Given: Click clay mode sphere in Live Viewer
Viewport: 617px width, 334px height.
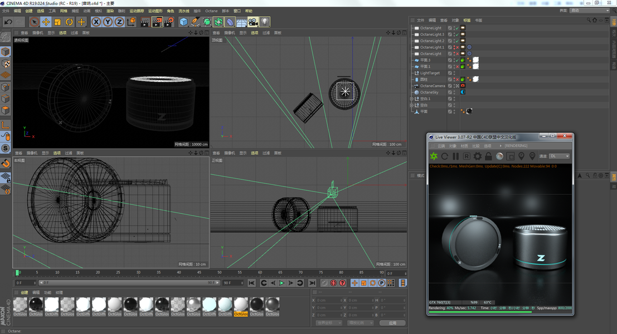Looking at the screenshot, I should click(499, 156).
